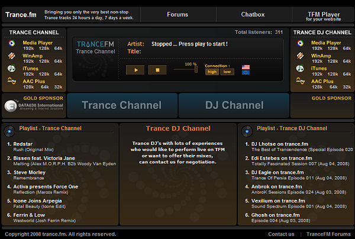
Task: Click AAC Plus label in Trance DJ Channel panel
Action: [322, 82]
